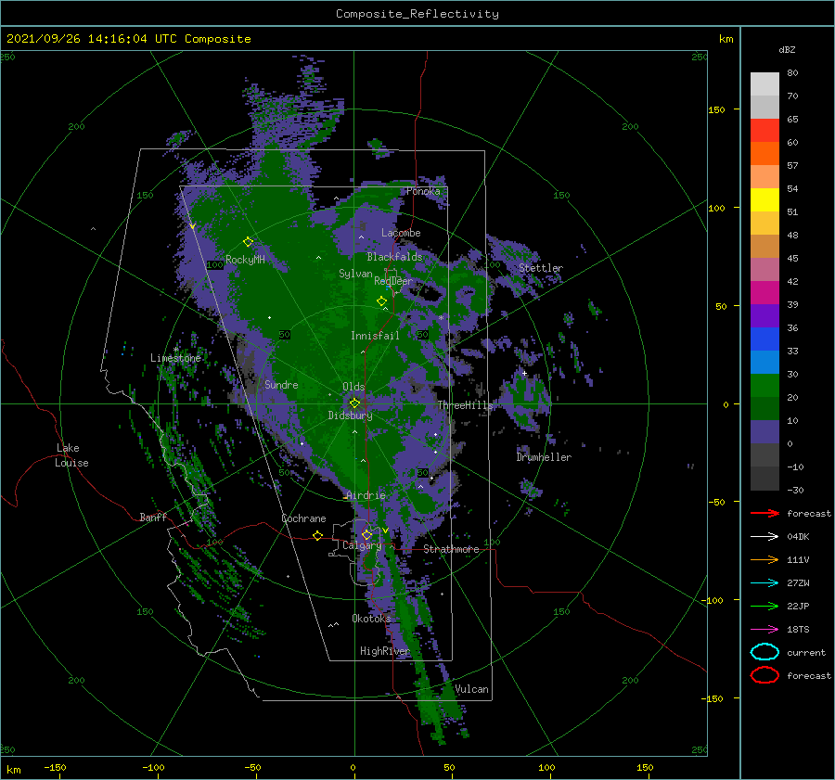Click the Strathmore label

451,549
